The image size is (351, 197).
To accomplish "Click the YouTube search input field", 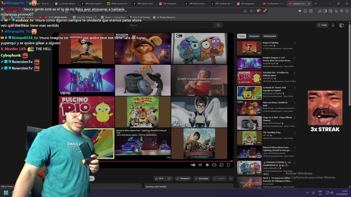I will tap(171, 25).
